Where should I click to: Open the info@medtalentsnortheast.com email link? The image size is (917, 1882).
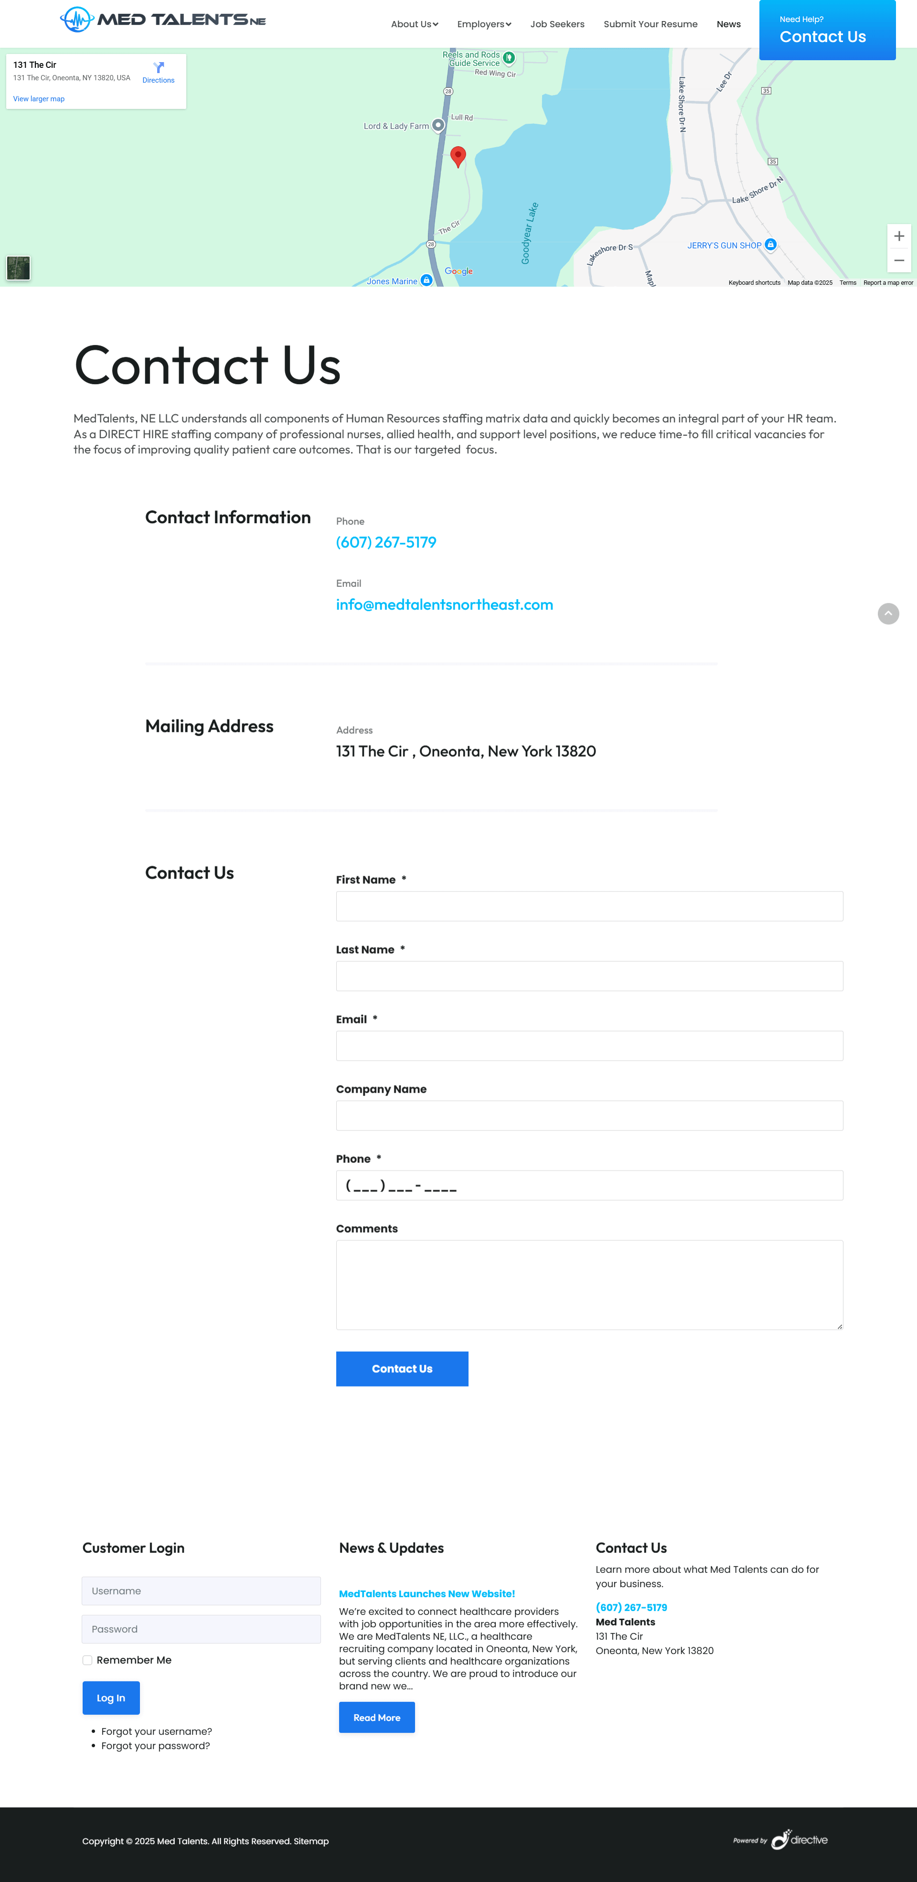click(444, 605)
